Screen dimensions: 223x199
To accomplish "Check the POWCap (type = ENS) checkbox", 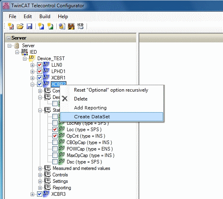I will [55, 149].
